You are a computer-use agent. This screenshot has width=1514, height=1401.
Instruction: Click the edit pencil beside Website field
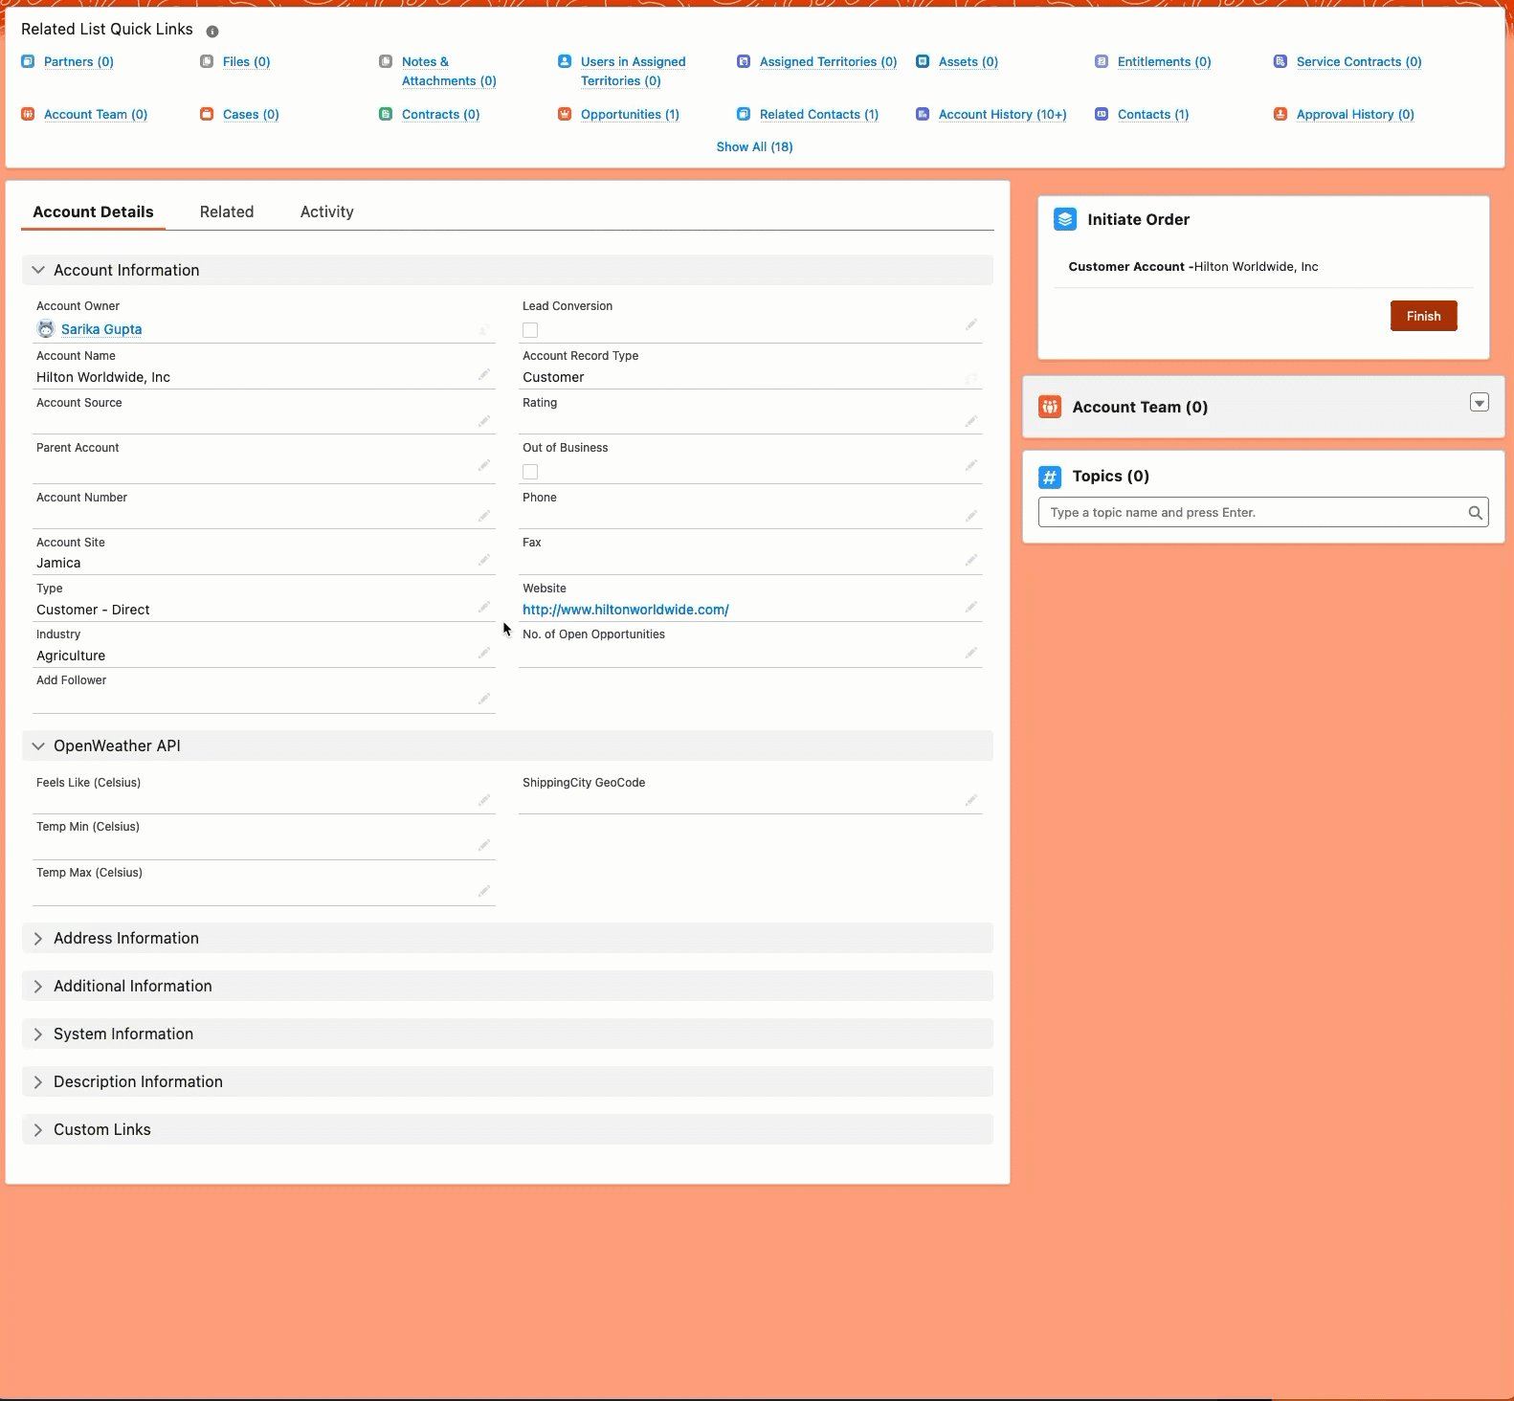(x=970, y=607)
